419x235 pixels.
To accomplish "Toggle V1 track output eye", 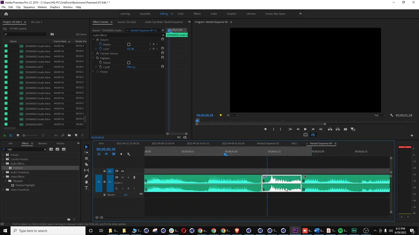I will click(122, 171).
